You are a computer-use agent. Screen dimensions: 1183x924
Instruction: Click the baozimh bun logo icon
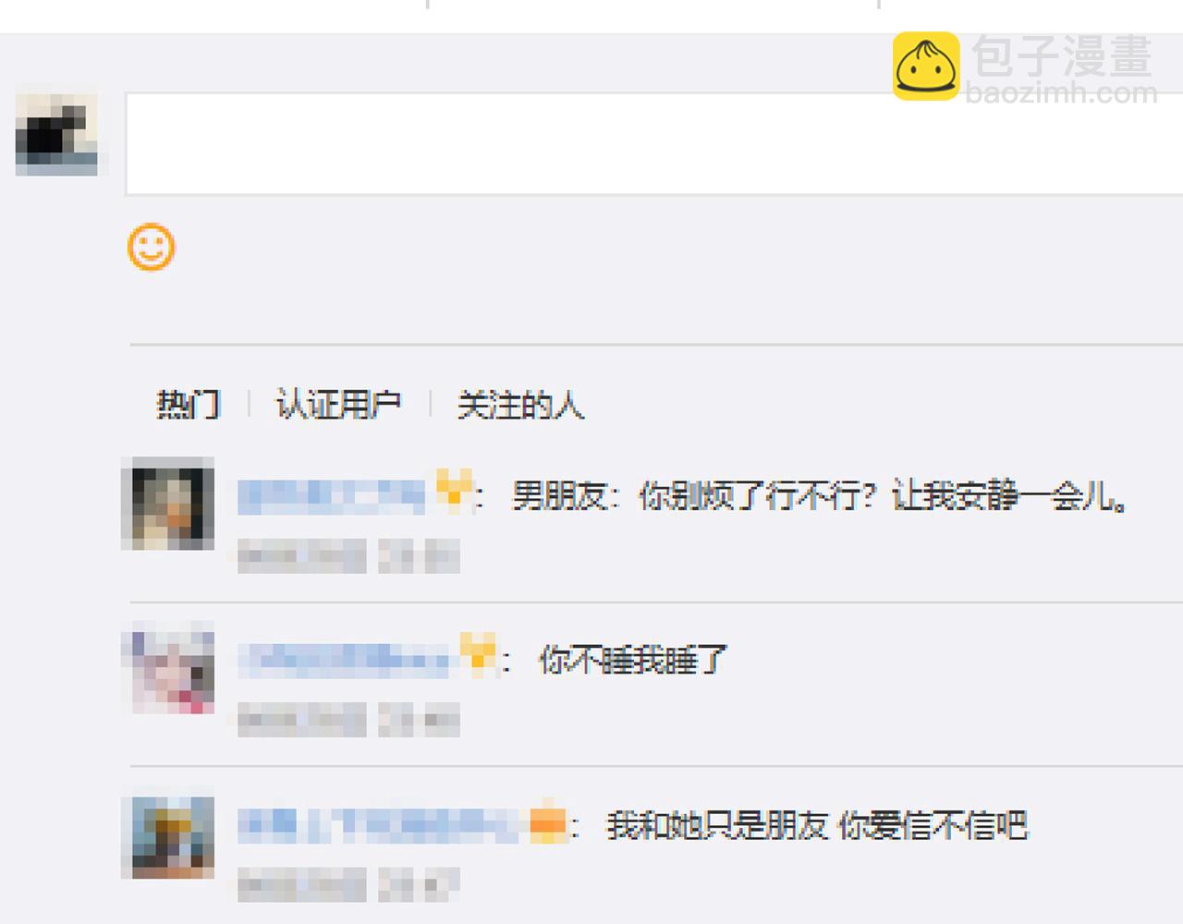[926, 67]
